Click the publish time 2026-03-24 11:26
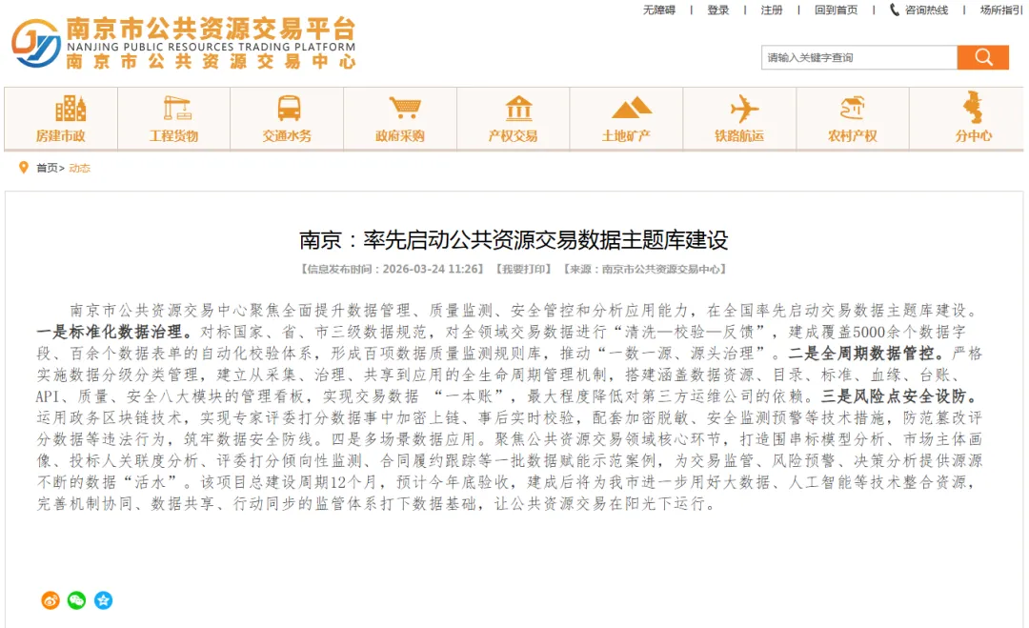The height and width of the screenshot is (628, 1029). point(430,269)
